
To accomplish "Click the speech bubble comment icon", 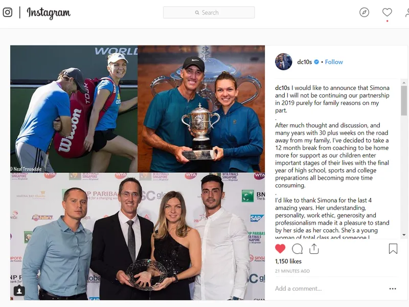I will (298, 249).
